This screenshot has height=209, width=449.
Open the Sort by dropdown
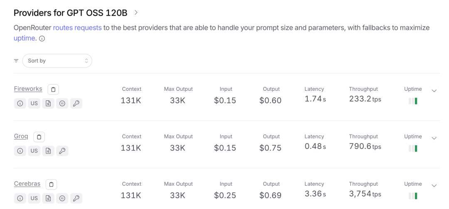pyautogui.click(x=57, y=61)
